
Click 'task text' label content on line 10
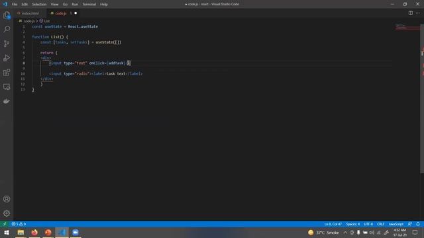(116, 73)
